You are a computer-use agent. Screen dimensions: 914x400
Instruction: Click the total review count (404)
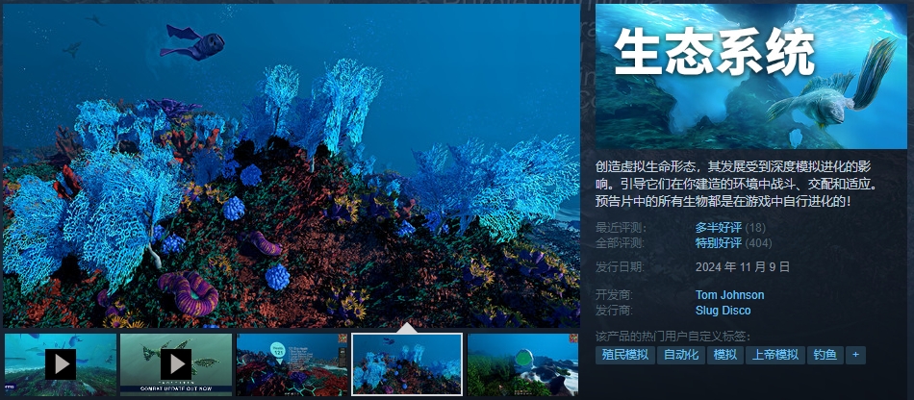[758, 243]
